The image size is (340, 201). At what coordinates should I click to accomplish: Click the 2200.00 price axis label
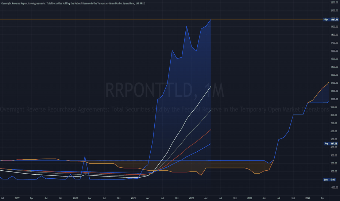pyautogui.click(x=335, y=3)
